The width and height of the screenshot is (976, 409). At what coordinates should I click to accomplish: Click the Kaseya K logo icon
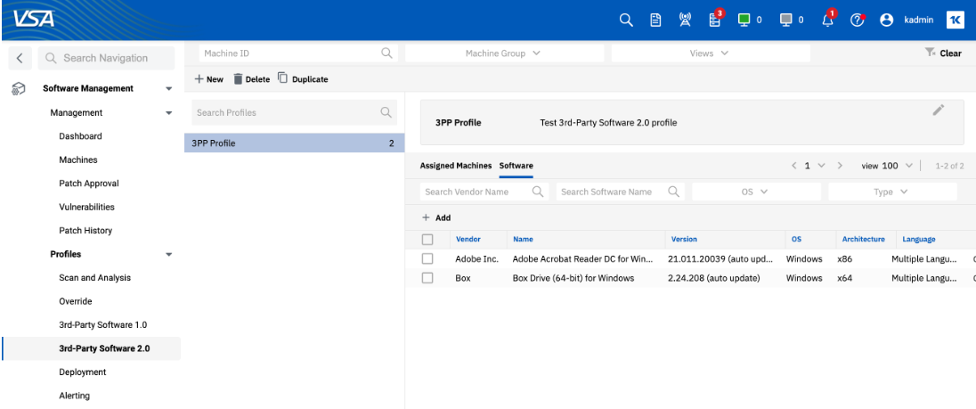click(955, 20)
